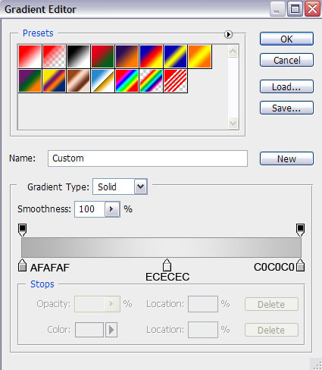Select the black-to-white gradient preset
This screenshot has width=322, height=370.
pyautogui.click(x=78, y=56)
